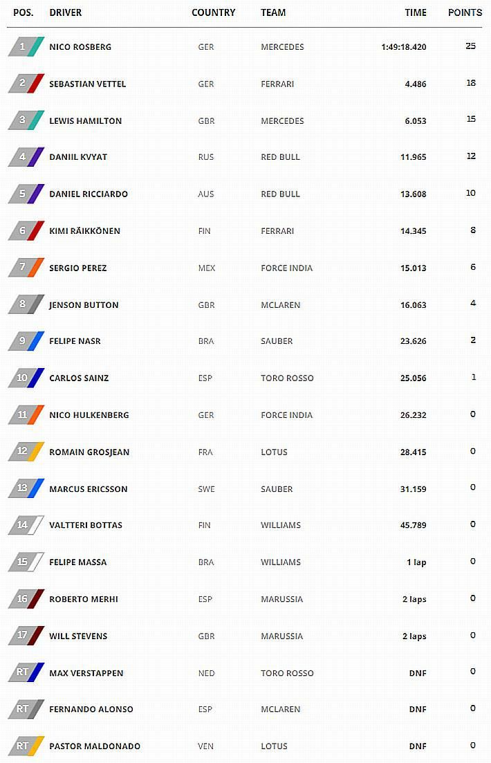The image size is (491, 763).
Task: Select the position 12 badge for Romain Grosjean
Action: point(23,452)
